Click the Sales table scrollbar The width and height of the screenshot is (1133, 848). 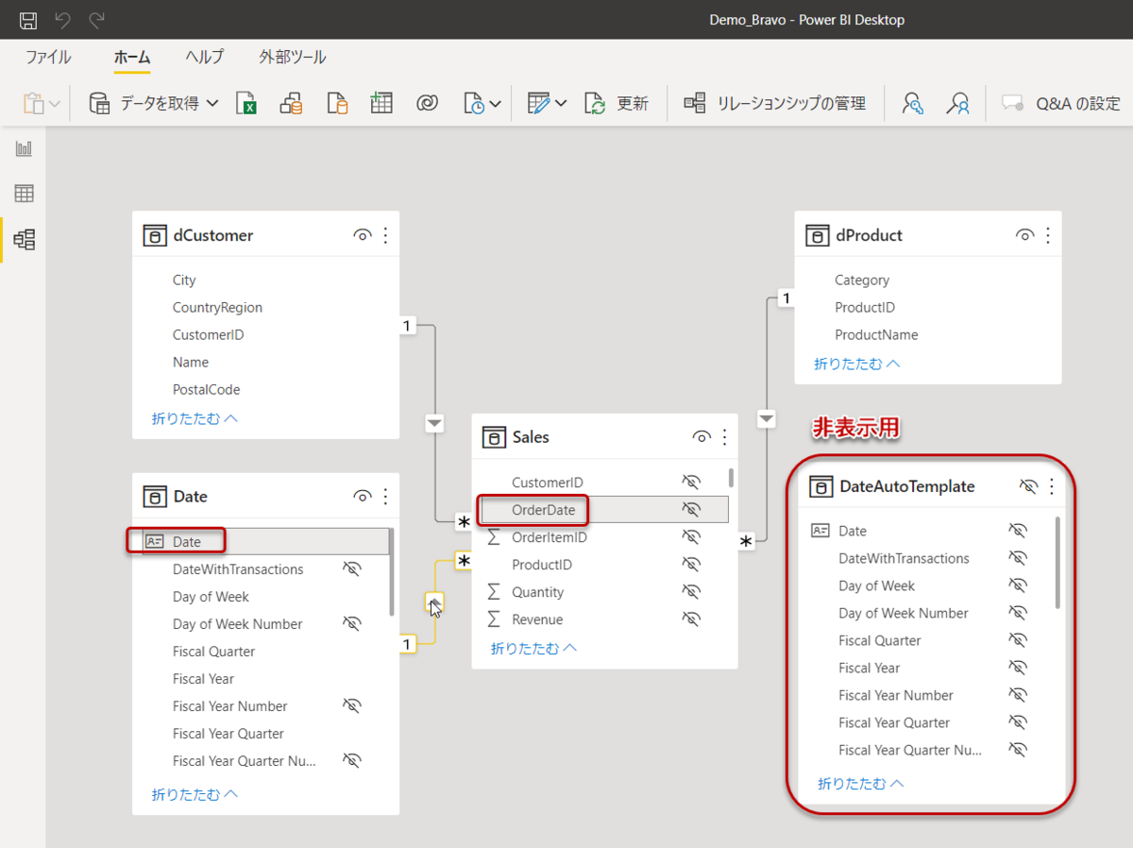[x=731, y=478]
